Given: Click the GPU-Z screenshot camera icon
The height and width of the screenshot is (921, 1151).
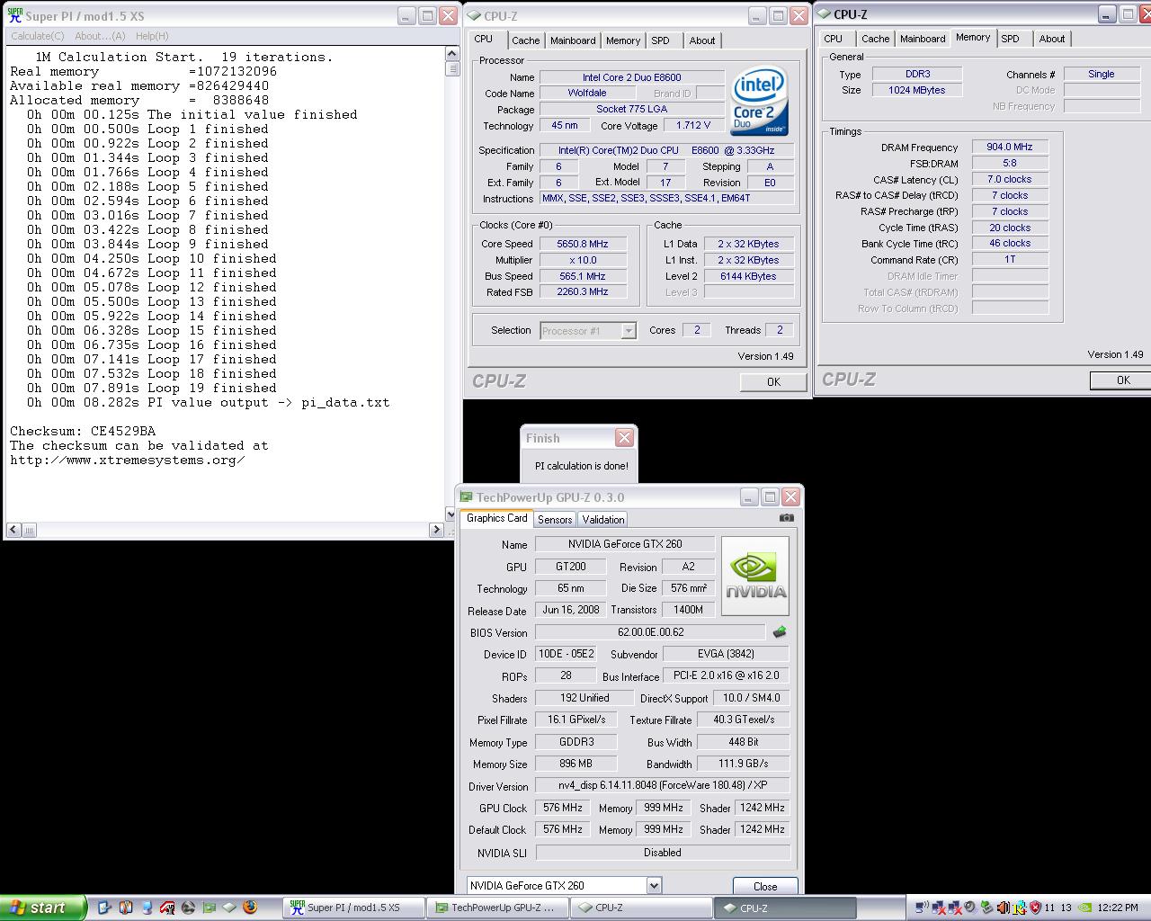Looking at the screenshot, I should (787, 518).
